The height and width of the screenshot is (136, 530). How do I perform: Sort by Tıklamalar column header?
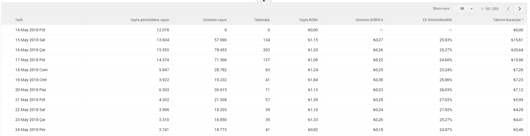point(262,20)
